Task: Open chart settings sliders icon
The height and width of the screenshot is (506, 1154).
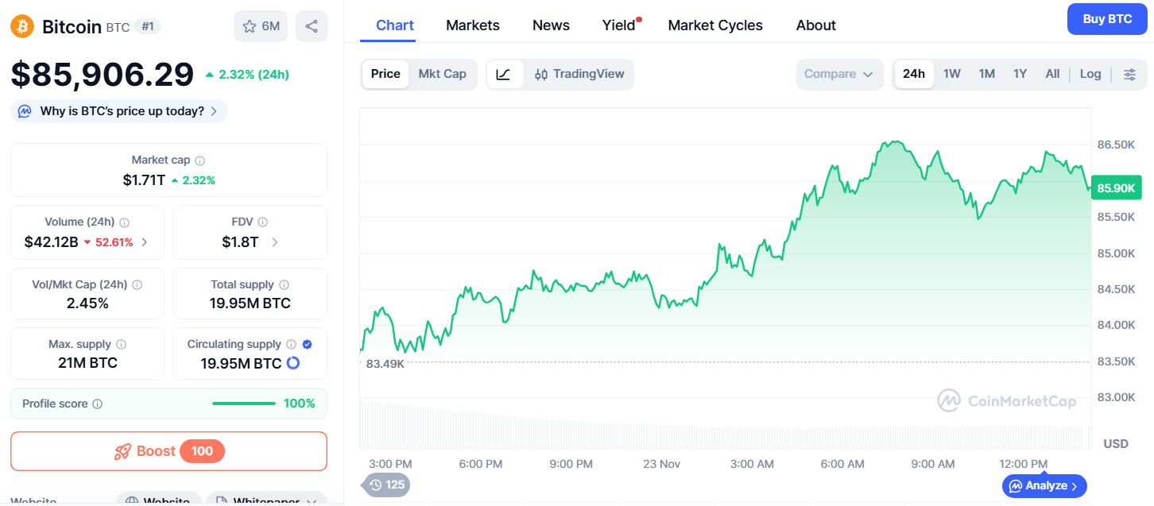Action: (1129, 74)
